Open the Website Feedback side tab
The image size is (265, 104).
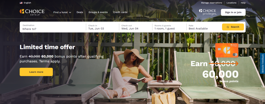coord(262,63)
